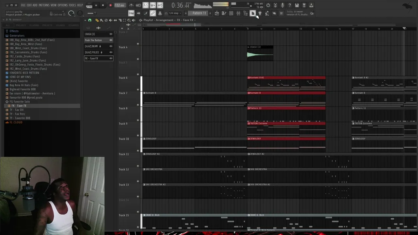Viewport: 418px width, 235px height.
Task: Open the ADD menu
Action: pyautogui.click(x=35, y=5)
